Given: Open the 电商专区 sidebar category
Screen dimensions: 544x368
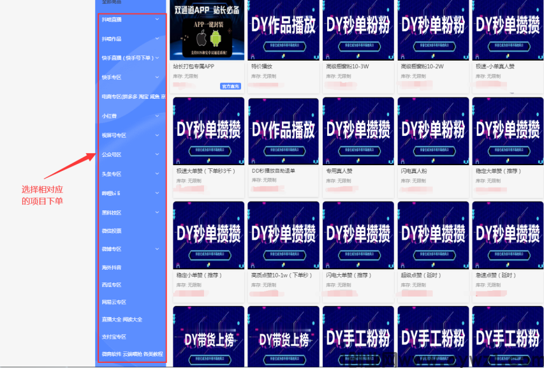Looking at the screenshot, I should 133,97.
